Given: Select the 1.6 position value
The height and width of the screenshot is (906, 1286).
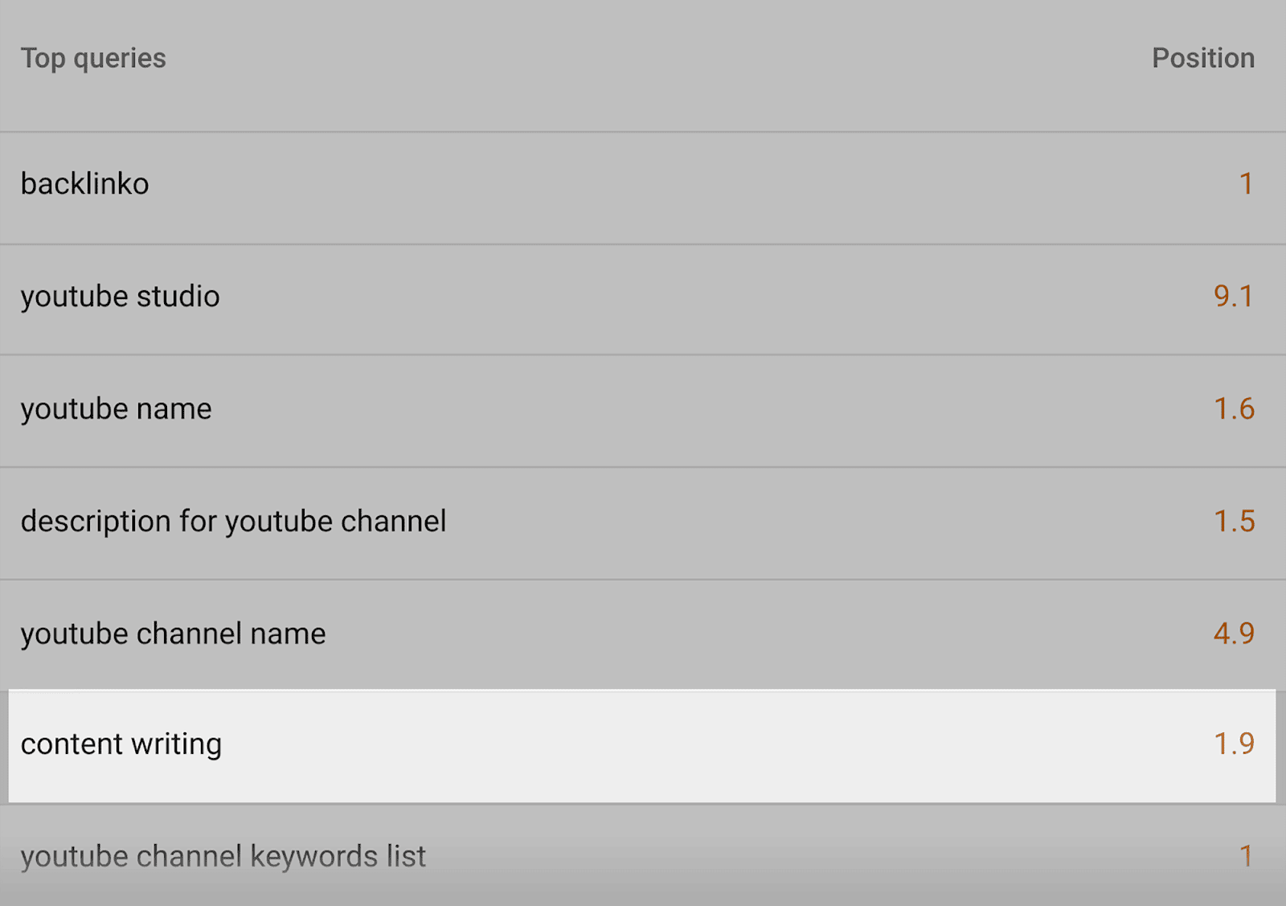Looking at the screenshot, I should coord(1234,409).
